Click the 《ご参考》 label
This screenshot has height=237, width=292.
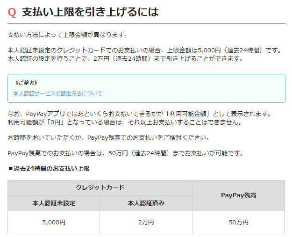26,83
